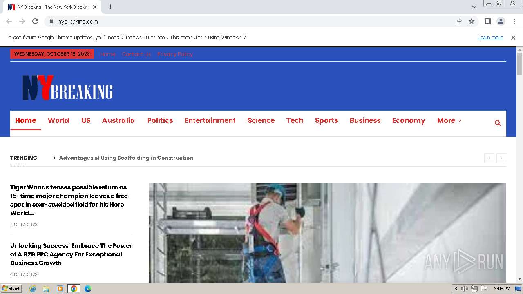Bookmark this tab with the star icon
523x294 pixels.
(472, 21)
